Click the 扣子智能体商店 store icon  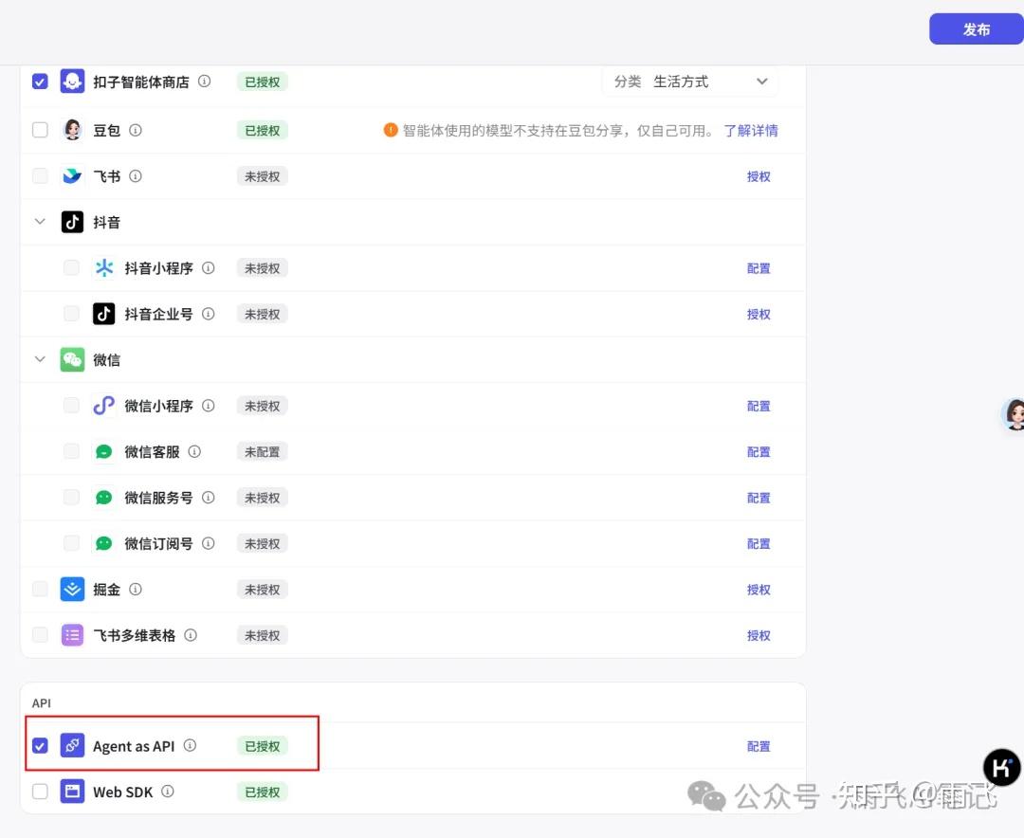coord(73,82)
